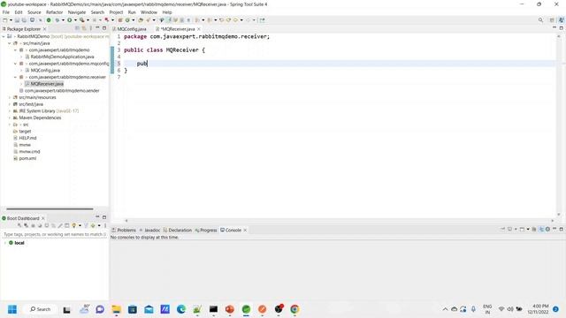Click the Collapse All icon in Package Explorer
The image size is (566, 318).
point(77,28)
